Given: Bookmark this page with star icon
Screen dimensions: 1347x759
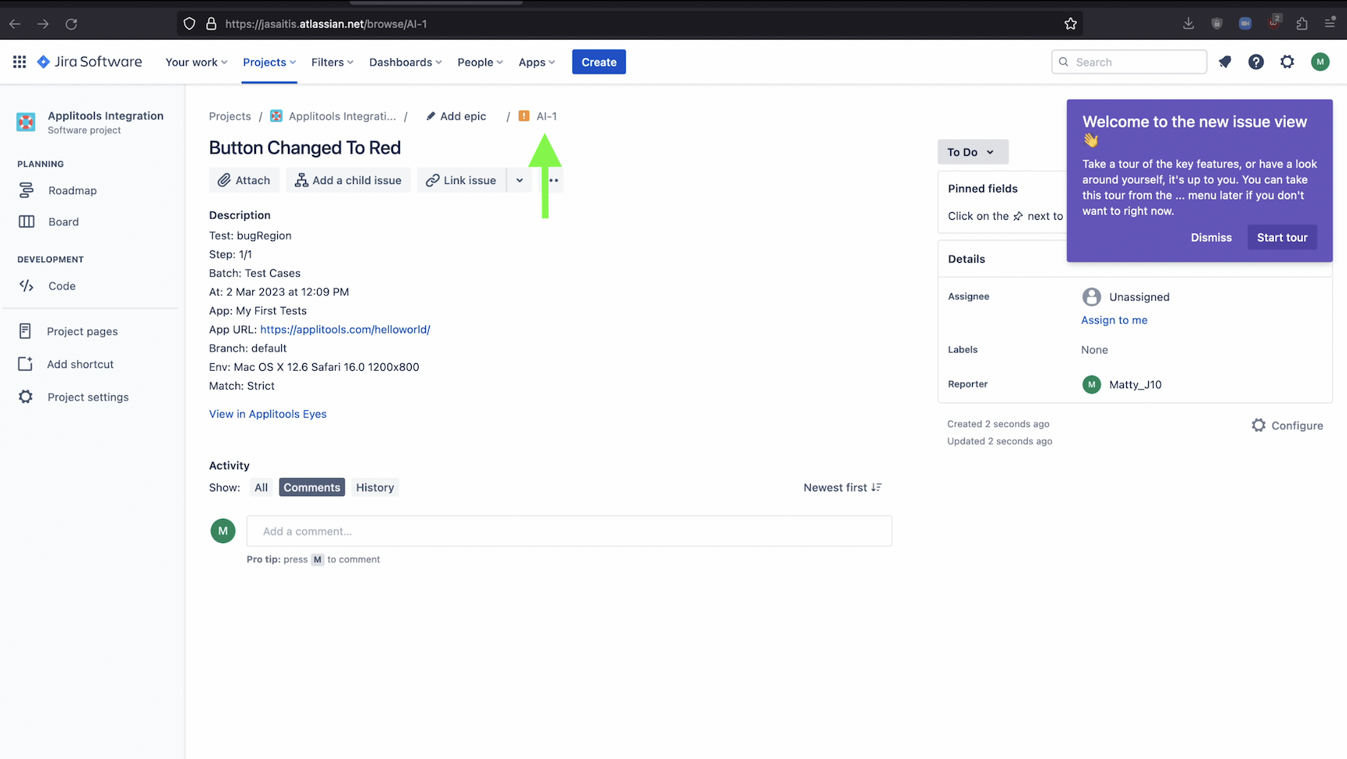Looking at the screenshot, I should pyautogui.click(x=1071, y=23).
